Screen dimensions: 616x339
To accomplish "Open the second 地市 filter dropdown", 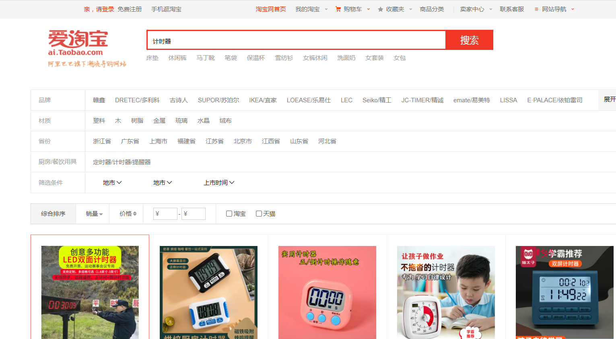I will coord(163,183).
